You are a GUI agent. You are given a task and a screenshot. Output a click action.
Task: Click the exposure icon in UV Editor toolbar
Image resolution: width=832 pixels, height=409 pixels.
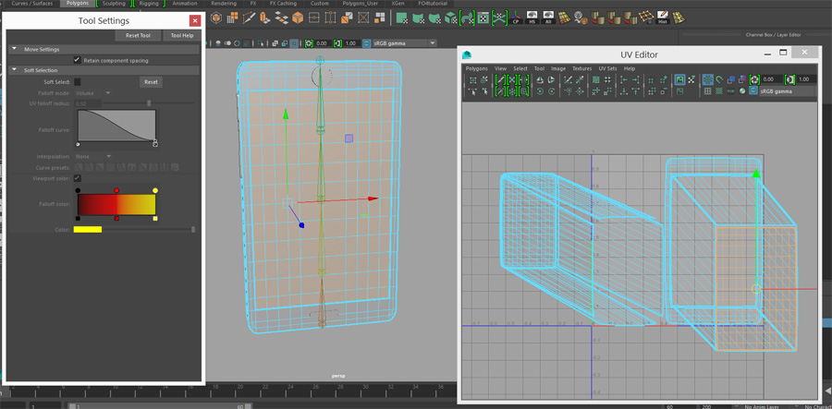pyautogui.click(x=755, y=80)
